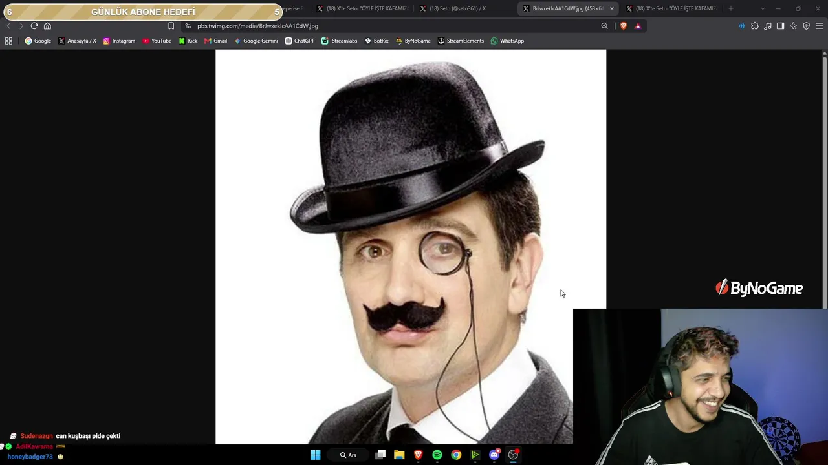This screenshot has height=465, width=828.
Task: Switch to the first X'te Seto tab
Action: tap(362, 8)
